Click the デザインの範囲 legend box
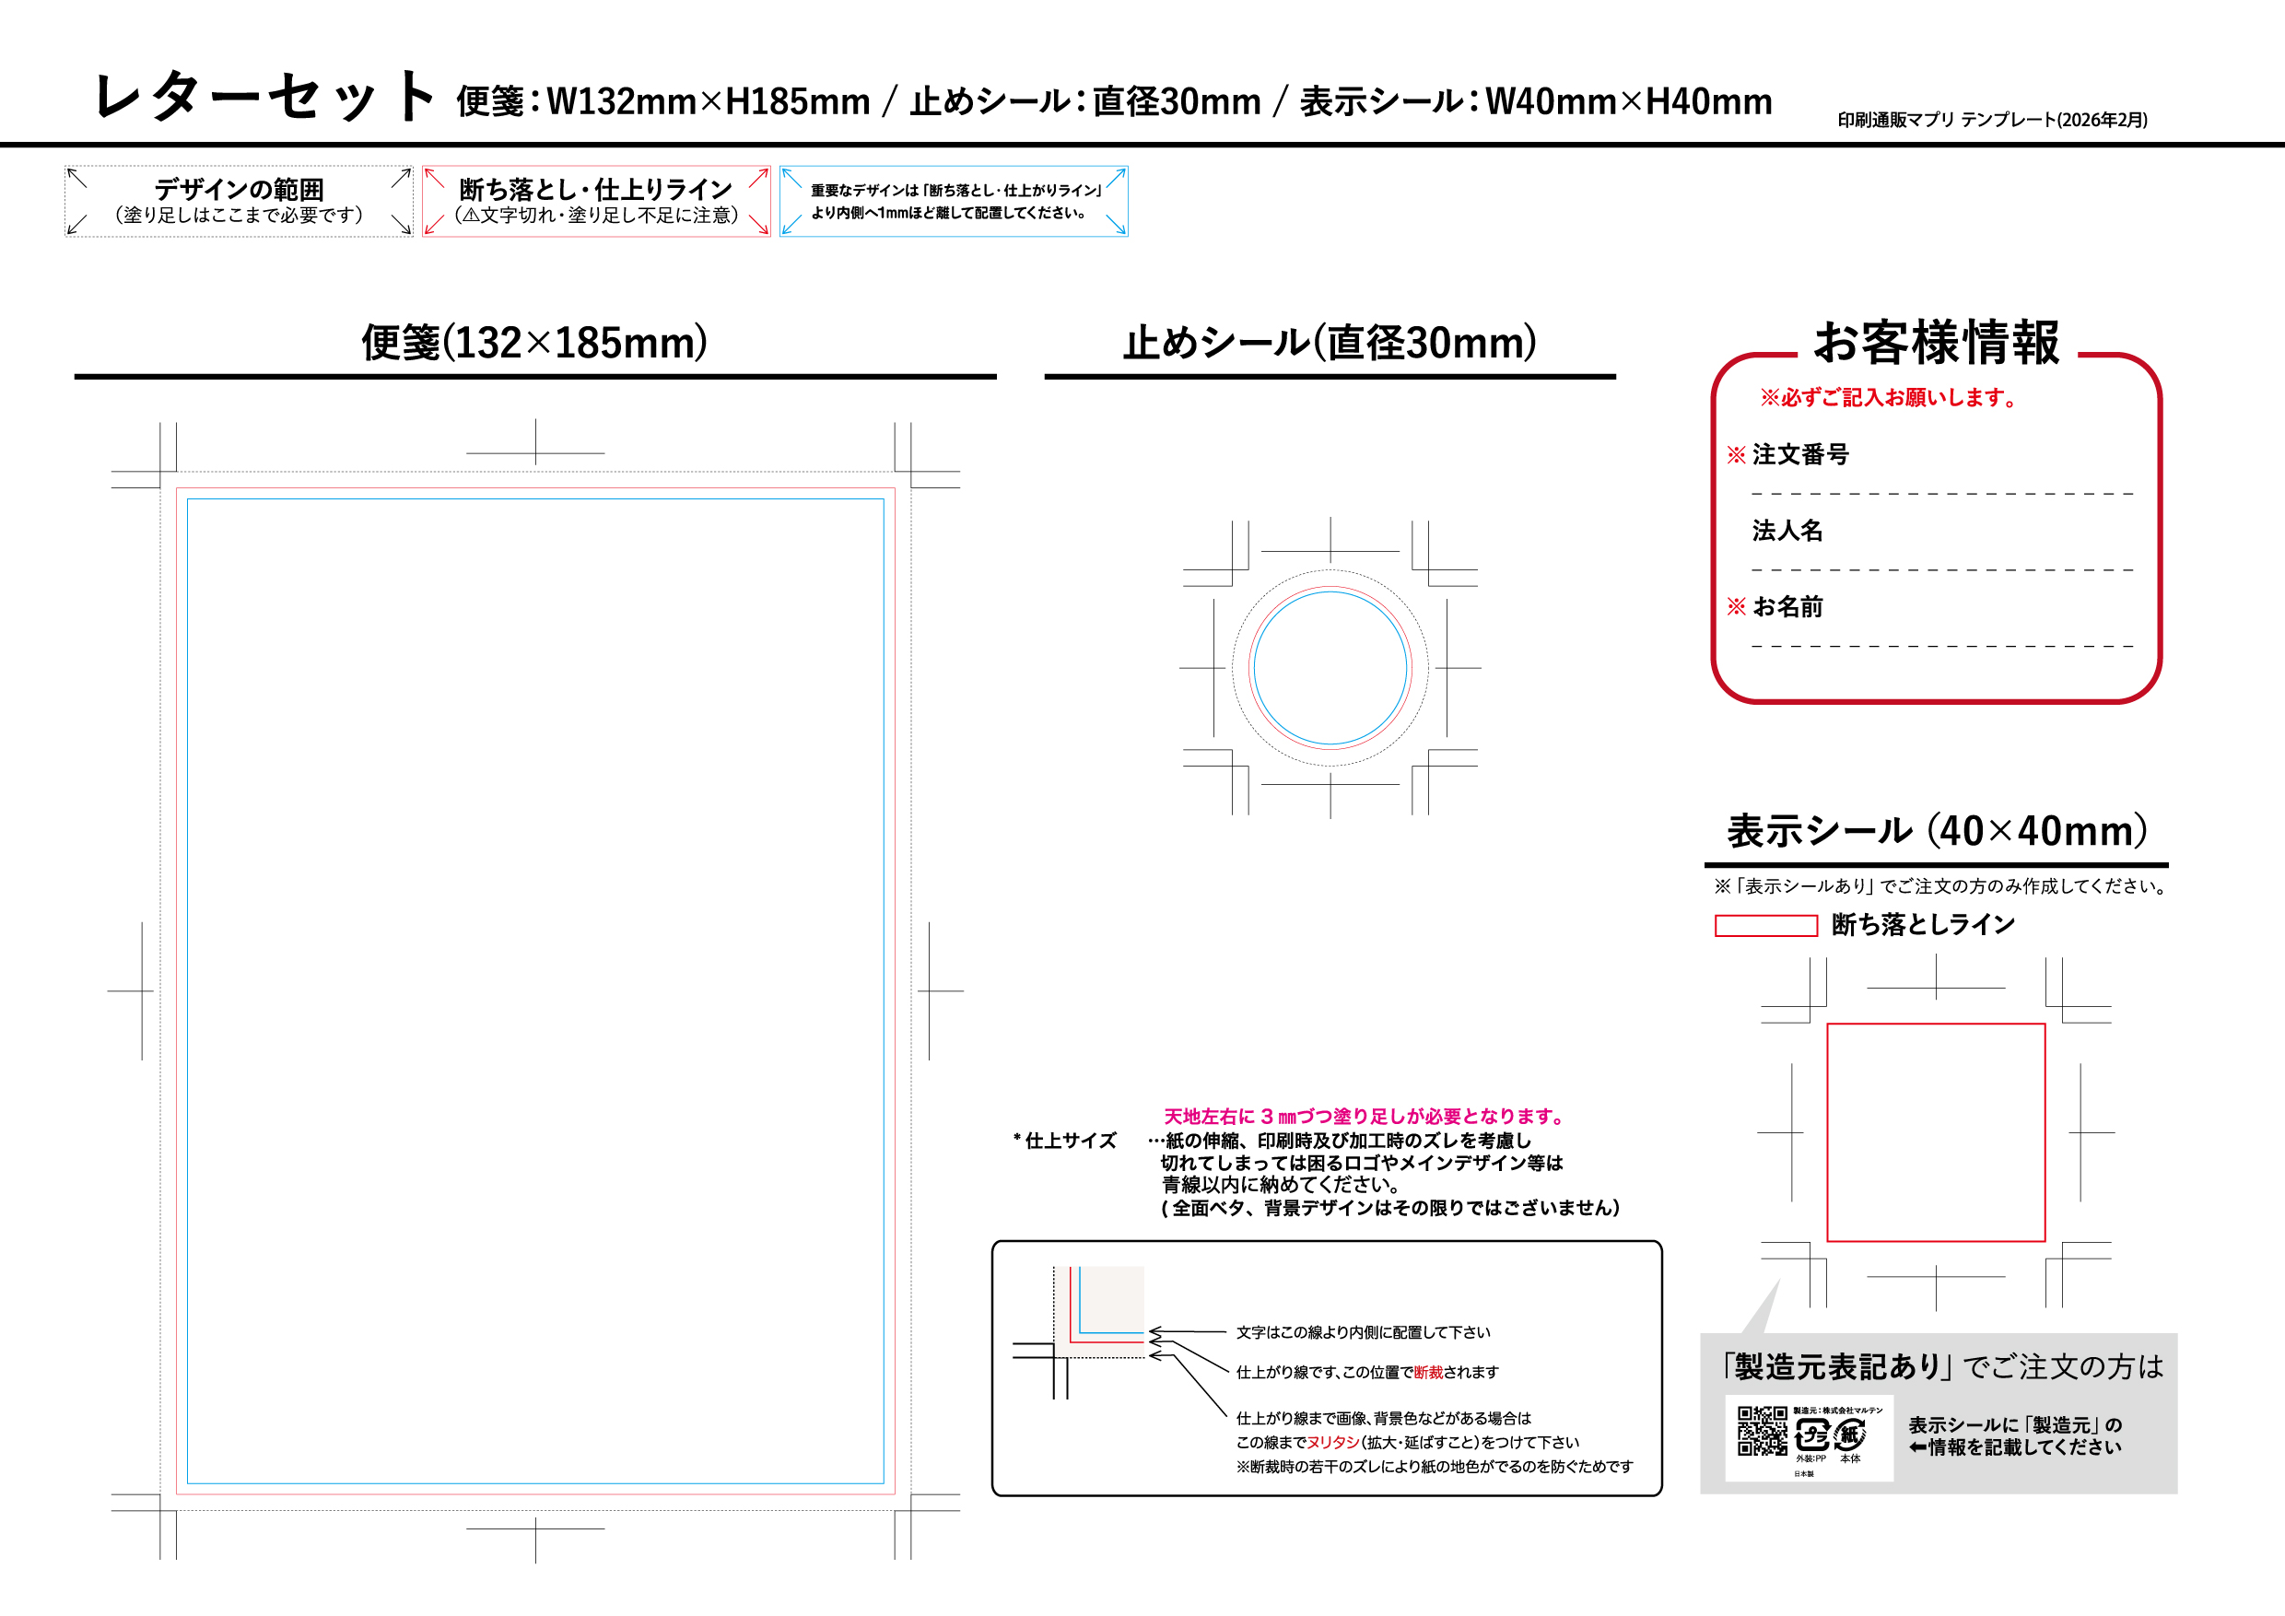This screenshot has width=2285, height=1616. (x=239, y=201)
